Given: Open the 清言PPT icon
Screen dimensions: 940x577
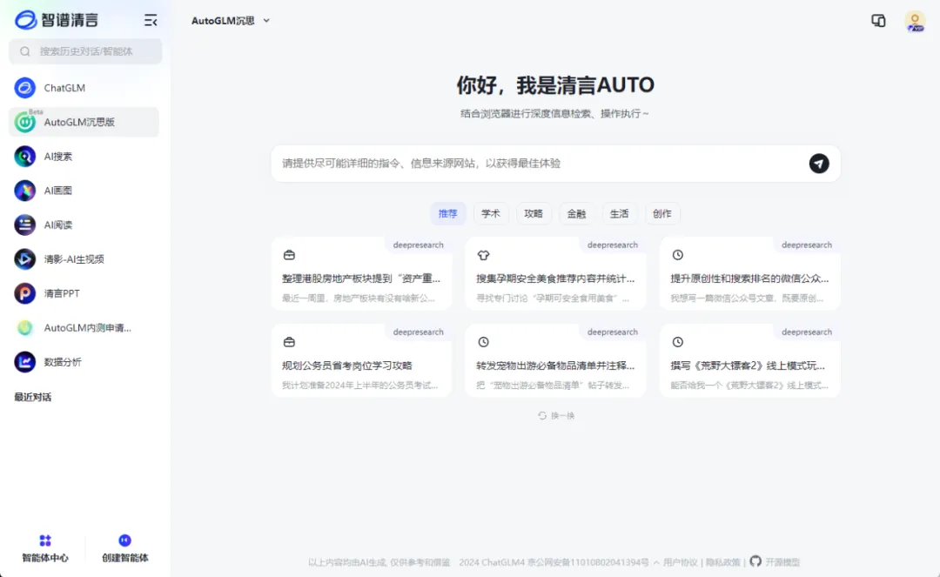Looking at the screenshot, I should pyautogui.click(x=24, y=293).
